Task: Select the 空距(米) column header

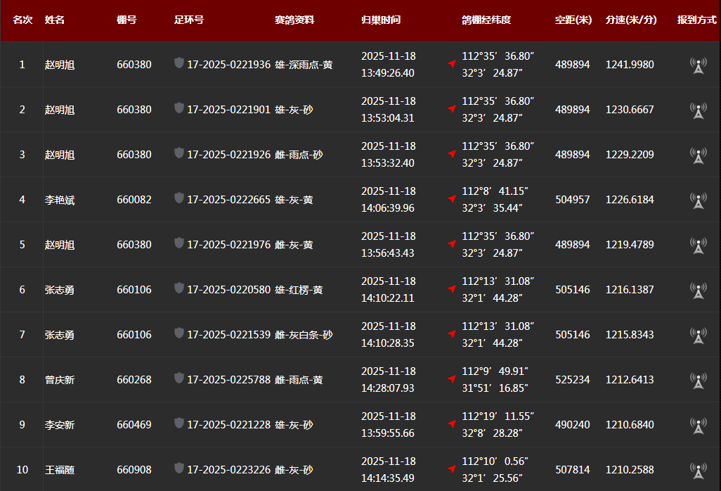Action: click(x=573, y=20)
